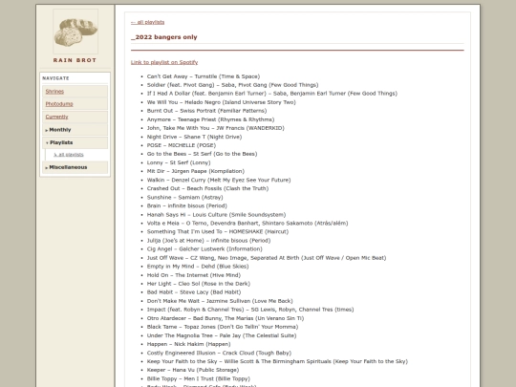The height and width of the screenshot is (387, 516).
Task: Click the 'Soldier (feat. Pivot Gang)' entry
Action: [232, 85]
